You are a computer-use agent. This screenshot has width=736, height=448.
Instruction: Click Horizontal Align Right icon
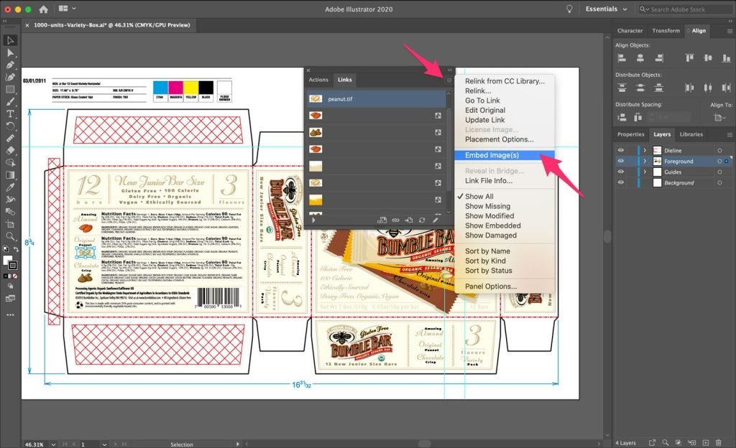tap(659, 58)
